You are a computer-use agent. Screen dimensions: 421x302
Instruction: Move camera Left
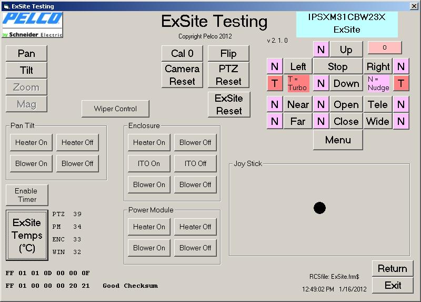point(298,66)
